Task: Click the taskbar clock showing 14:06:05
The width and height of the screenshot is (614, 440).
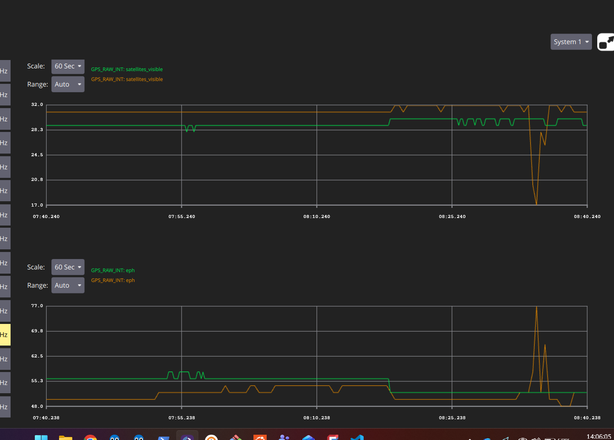Action: tap(599, 436)
